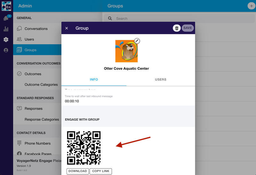Open the user profile icon in the left rail

pyautogui.click(x=6, y=50)
